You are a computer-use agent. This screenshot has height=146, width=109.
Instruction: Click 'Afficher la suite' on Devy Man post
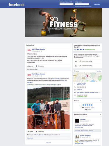pyautogui.click(x=79, y=127)
